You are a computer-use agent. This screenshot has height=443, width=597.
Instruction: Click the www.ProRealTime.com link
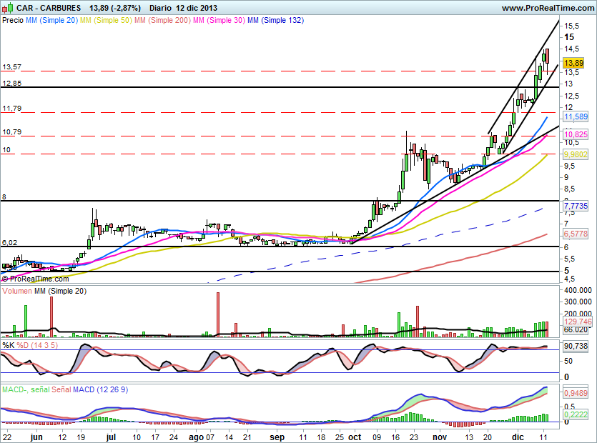(548, 8)
